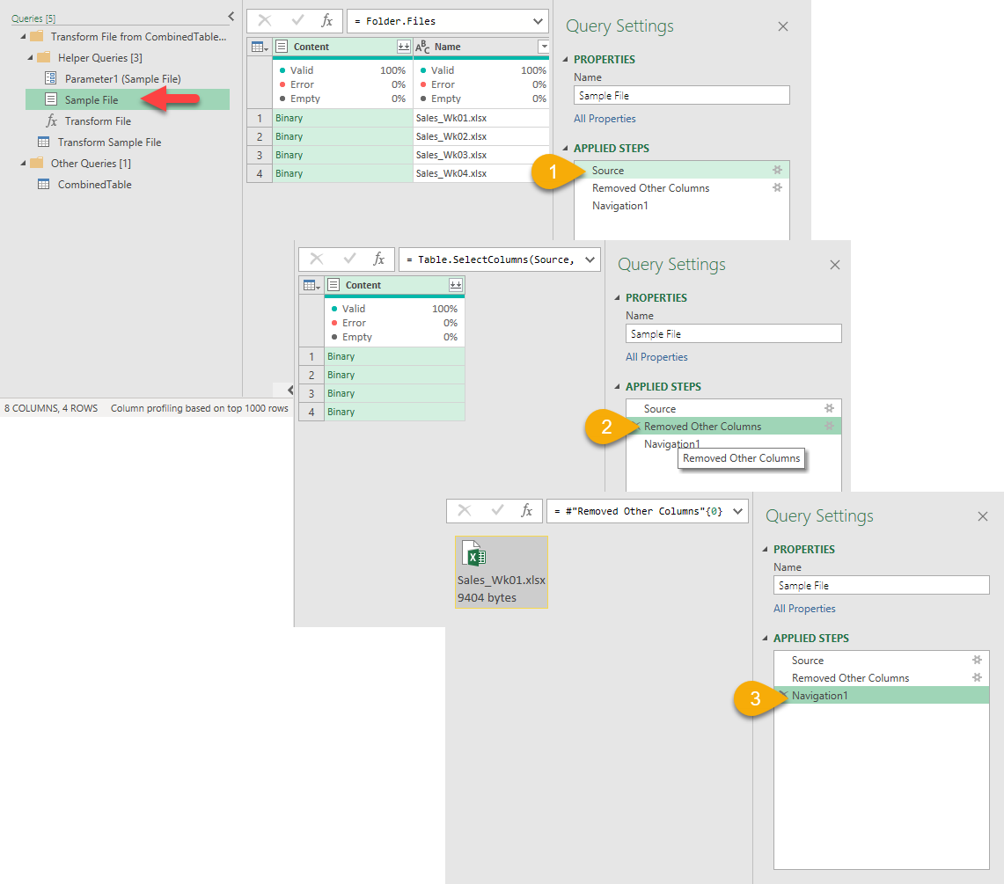Click the gear icon beside the top Source step
The width and height of the screenshot is (1004, 884).
[777, 171]
